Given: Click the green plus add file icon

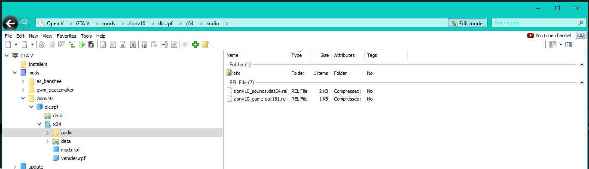Looking at the screenshot, I should (195, 44).
